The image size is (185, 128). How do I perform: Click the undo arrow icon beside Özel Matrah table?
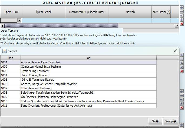click(x=182, y=16)
